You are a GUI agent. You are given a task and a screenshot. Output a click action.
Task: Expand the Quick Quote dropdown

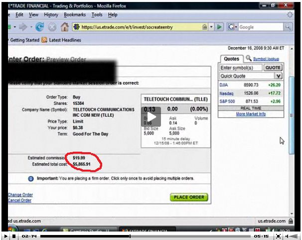click(x=278, y=76)
